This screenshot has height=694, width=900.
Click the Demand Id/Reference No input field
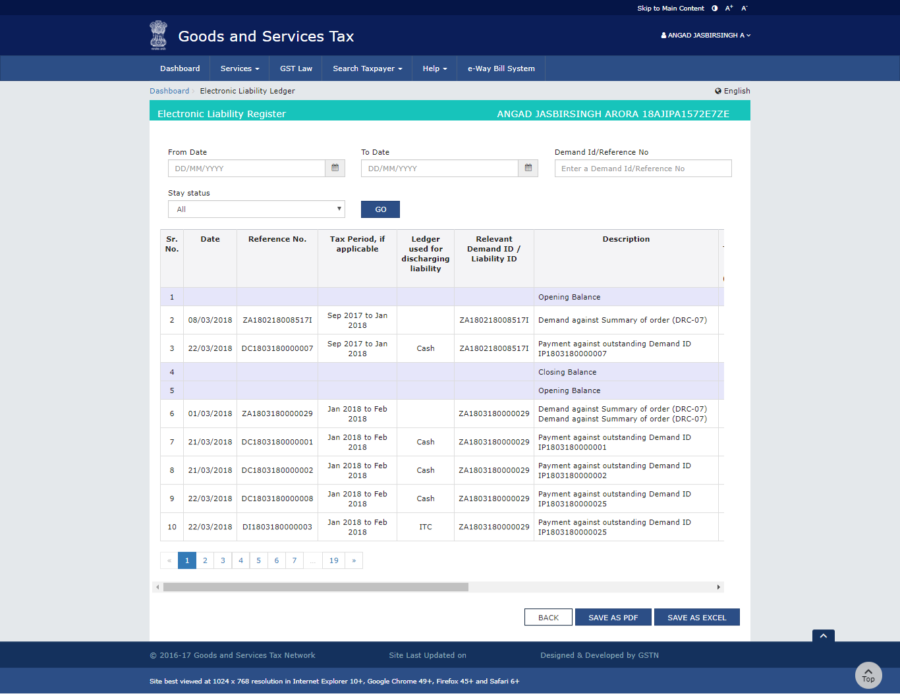coord(642,168)
